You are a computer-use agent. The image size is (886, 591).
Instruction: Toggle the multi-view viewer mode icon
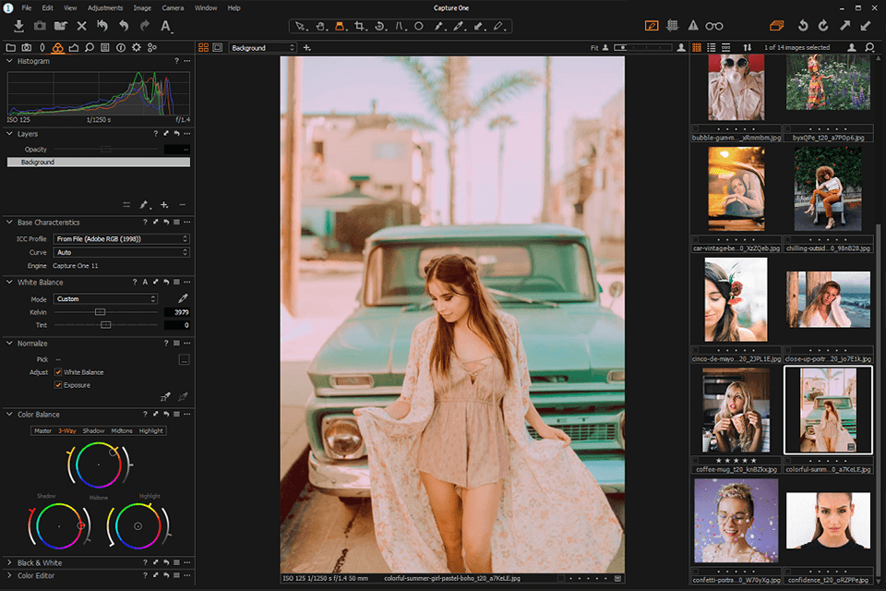[x=203, y=47]
